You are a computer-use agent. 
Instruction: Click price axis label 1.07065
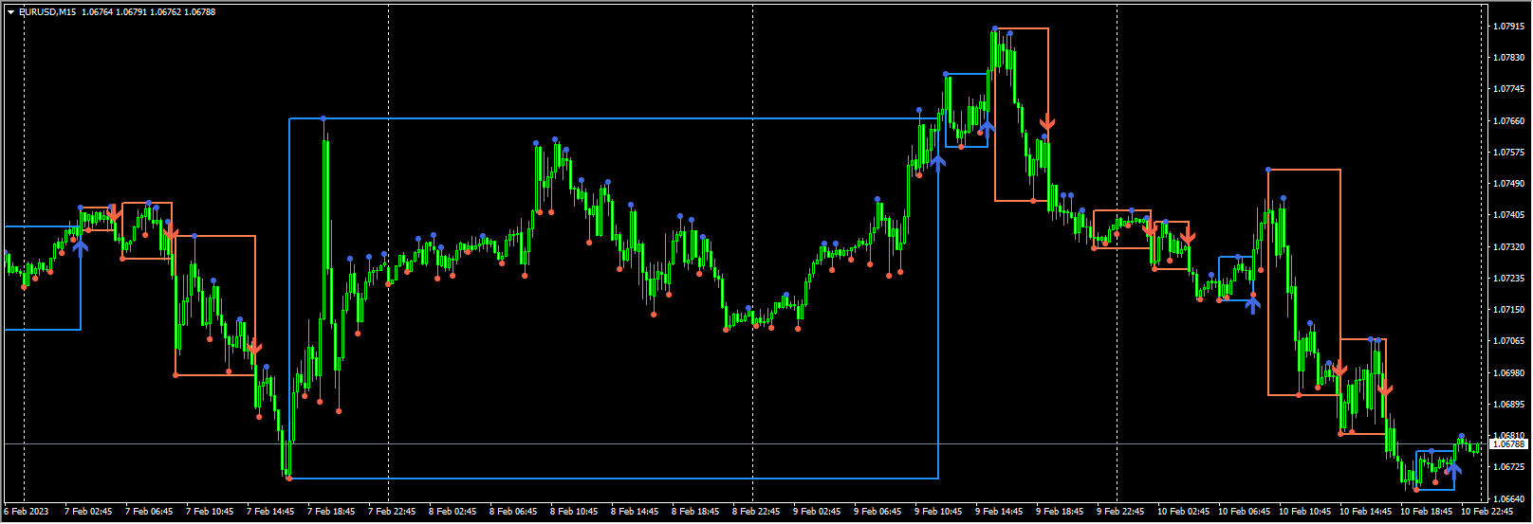tap(1509, 340)
